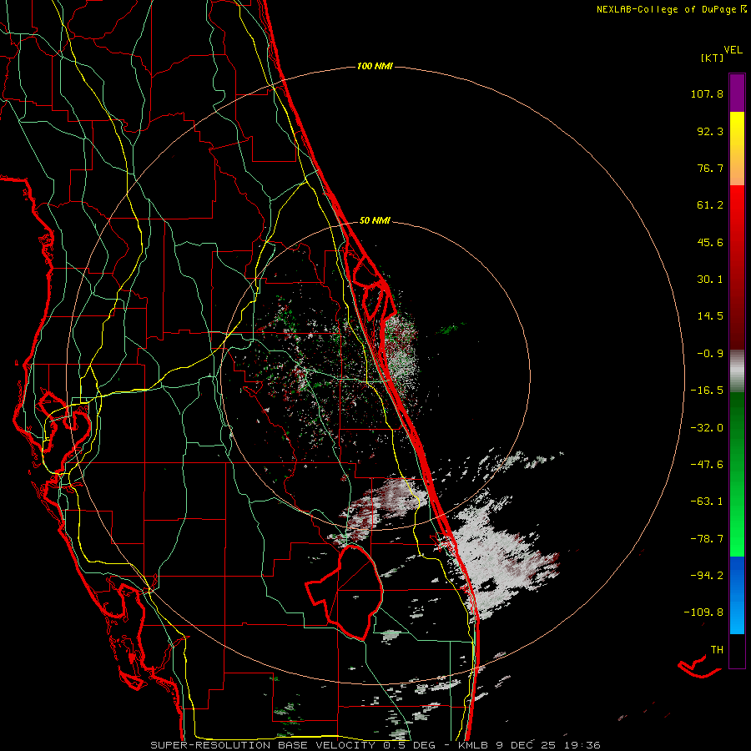Select the -47.6 velocity scale value

[x=707, y=465]
